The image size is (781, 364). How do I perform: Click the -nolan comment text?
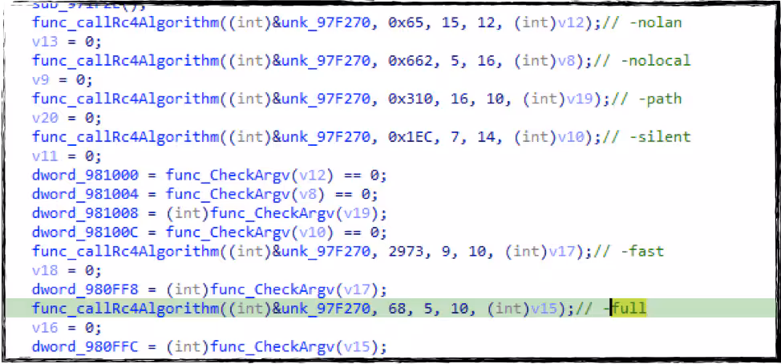[658, 22]
